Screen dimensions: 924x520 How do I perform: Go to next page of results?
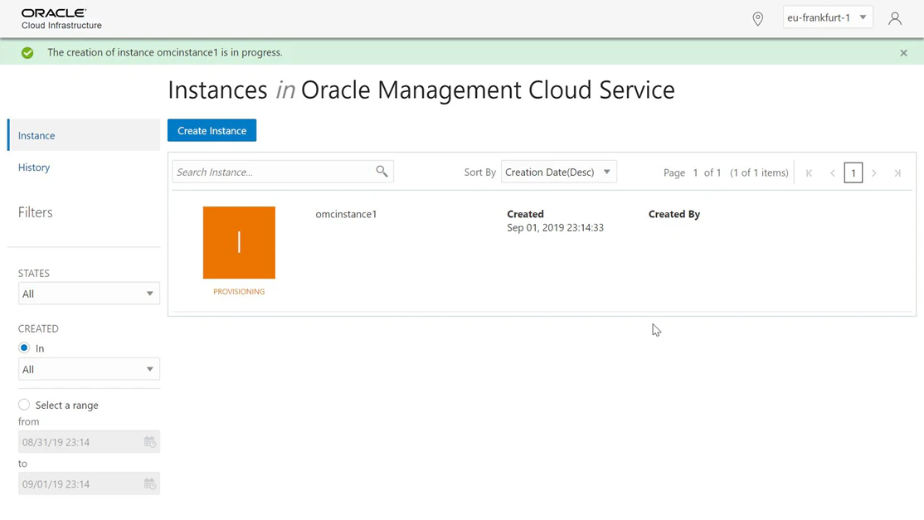click(874, 173)
